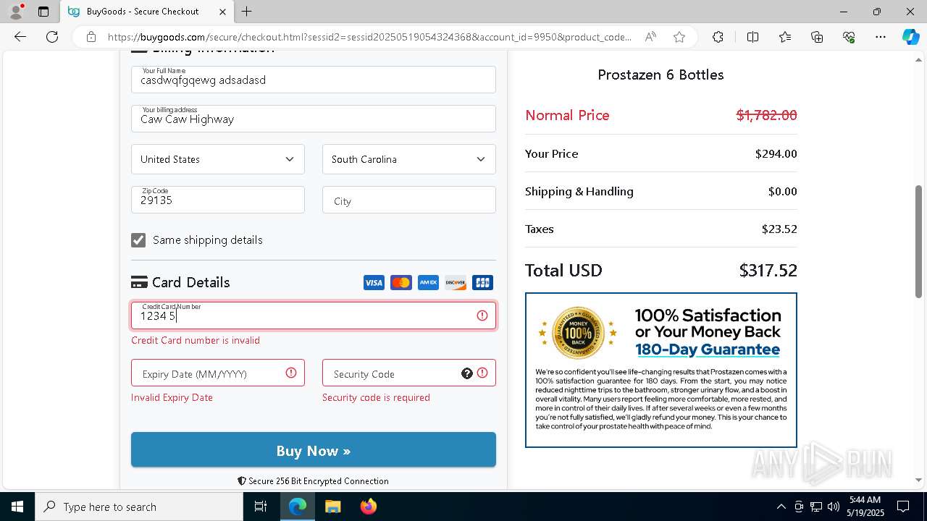This screenshot has height=521, width=927.
Task: Refresh the checkout page
Action: point(52,37)
